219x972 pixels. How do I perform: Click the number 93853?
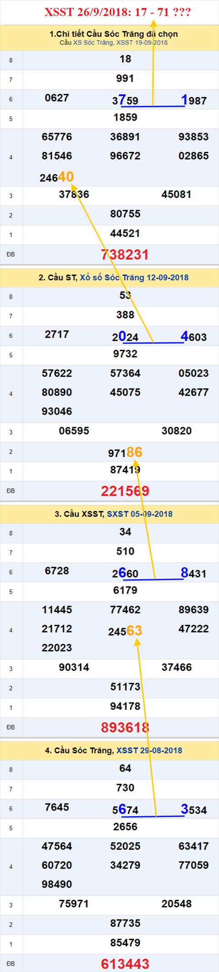tap(193, 137)
